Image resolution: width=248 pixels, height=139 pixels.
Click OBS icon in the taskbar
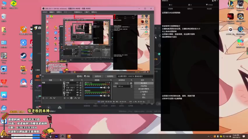click(x=63, y=136)
